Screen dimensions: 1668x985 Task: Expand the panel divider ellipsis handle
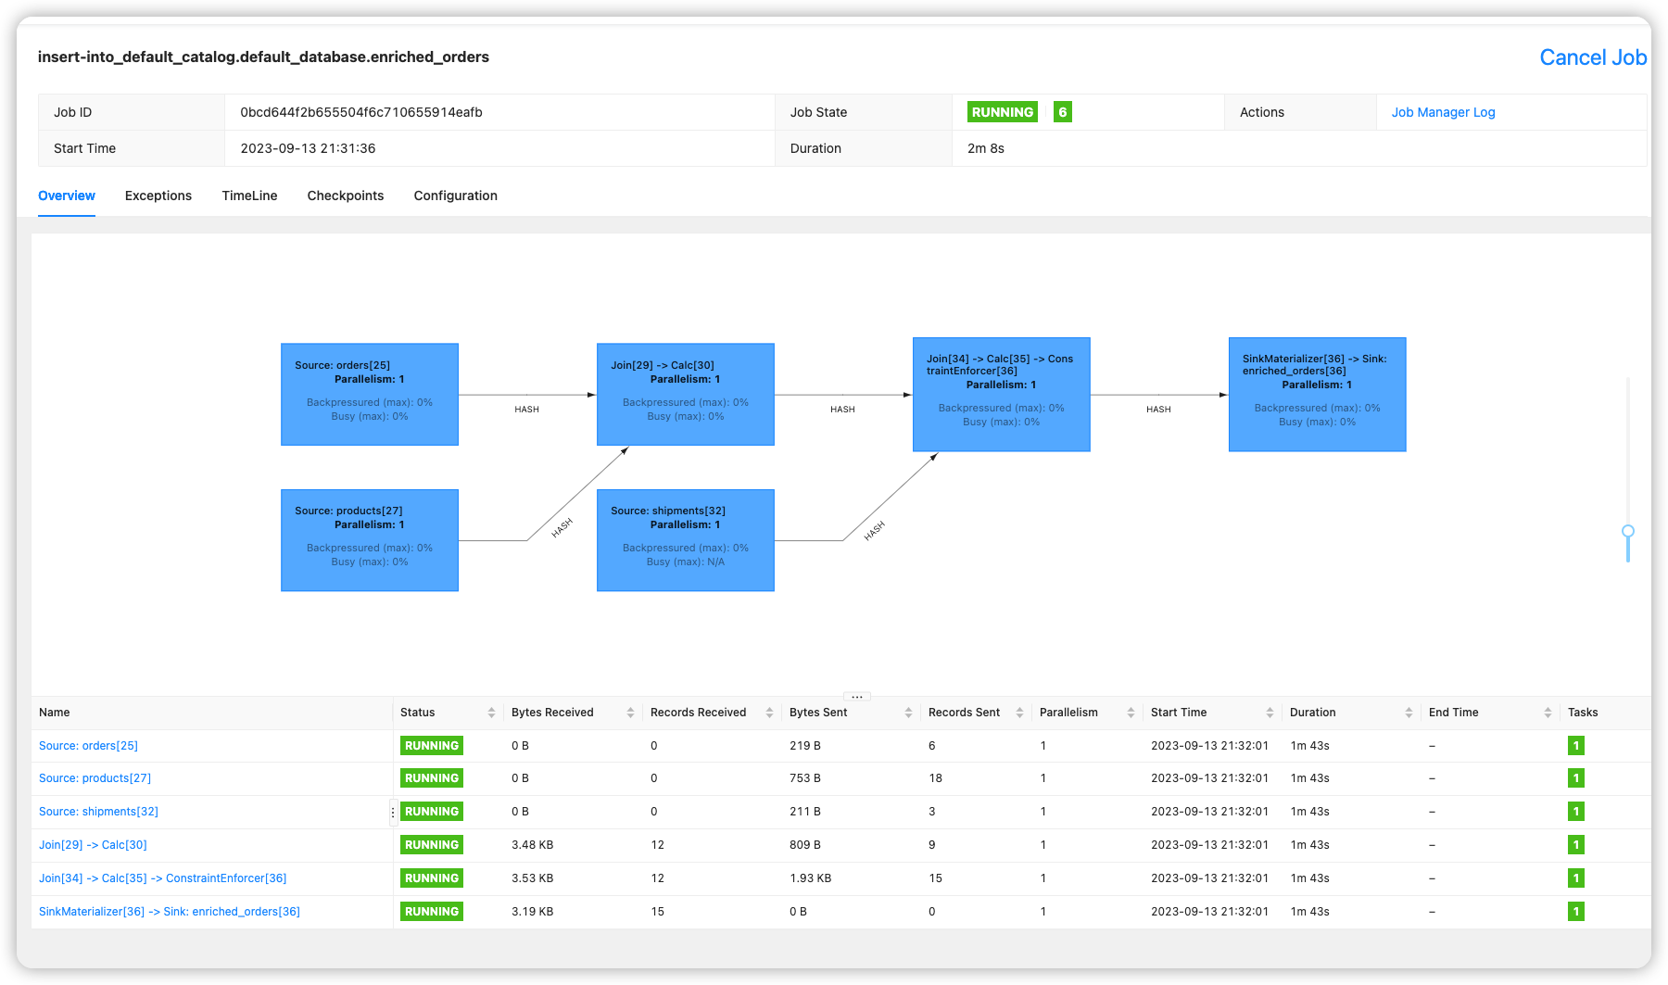coord(857,697)
